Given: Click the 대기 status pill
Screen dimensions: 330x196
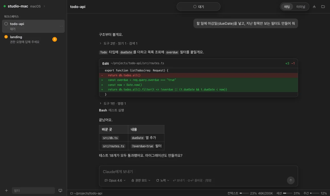Looking at the screenshot, I should tap(199, 7).
